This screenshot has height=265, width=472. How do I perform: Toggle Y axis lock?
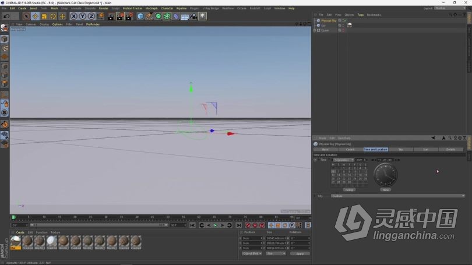[83, 16]
